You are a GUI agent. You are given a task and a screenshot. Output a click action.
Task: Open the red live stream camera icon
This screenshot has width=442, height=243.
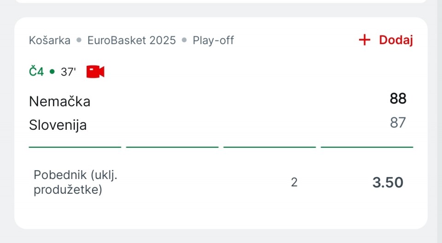(x=95, y=72)
